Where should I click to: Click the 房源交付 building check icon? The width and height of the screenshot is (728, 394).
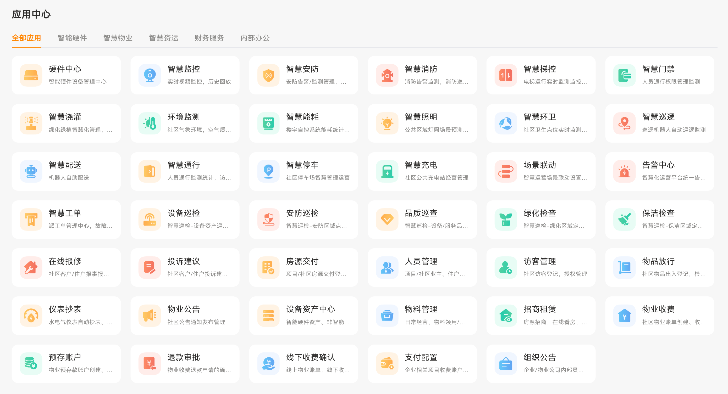(x=268, y=267)
